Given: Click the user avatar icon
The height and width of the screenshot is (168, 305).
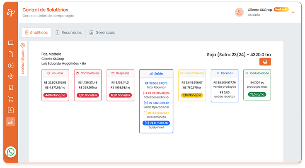Looking at the screenshot, I should (x=239, y=12).
